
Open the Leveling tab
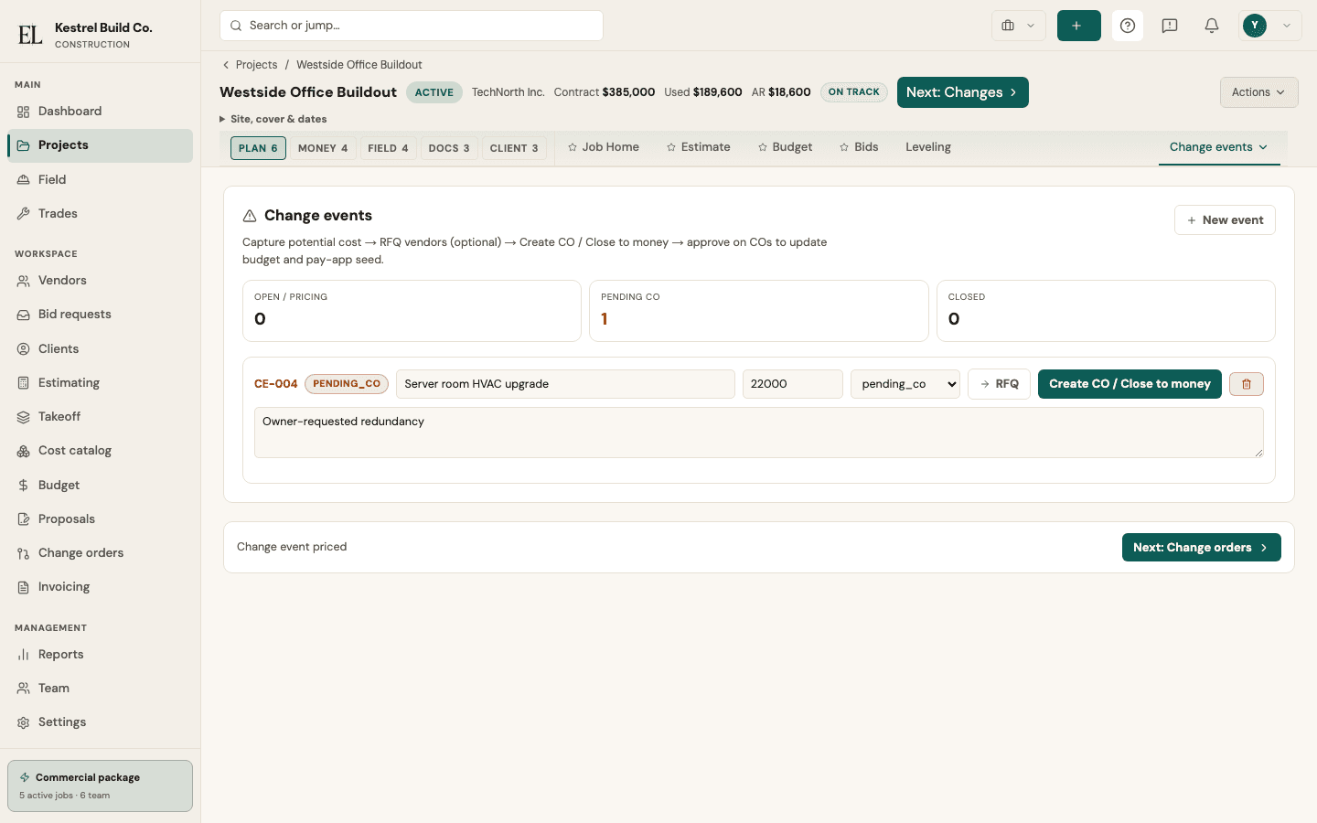(928, 147)
